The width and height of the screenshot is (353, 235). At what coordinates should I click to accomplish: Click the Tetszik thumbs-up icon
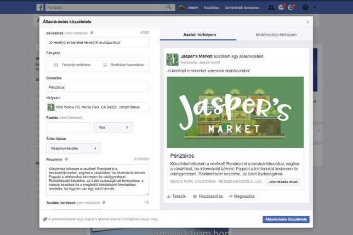coord(168,197)
